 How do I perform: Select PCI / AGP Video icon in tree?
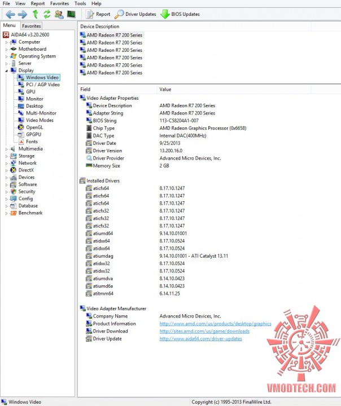pyautogui.click(x=21, y=85)
